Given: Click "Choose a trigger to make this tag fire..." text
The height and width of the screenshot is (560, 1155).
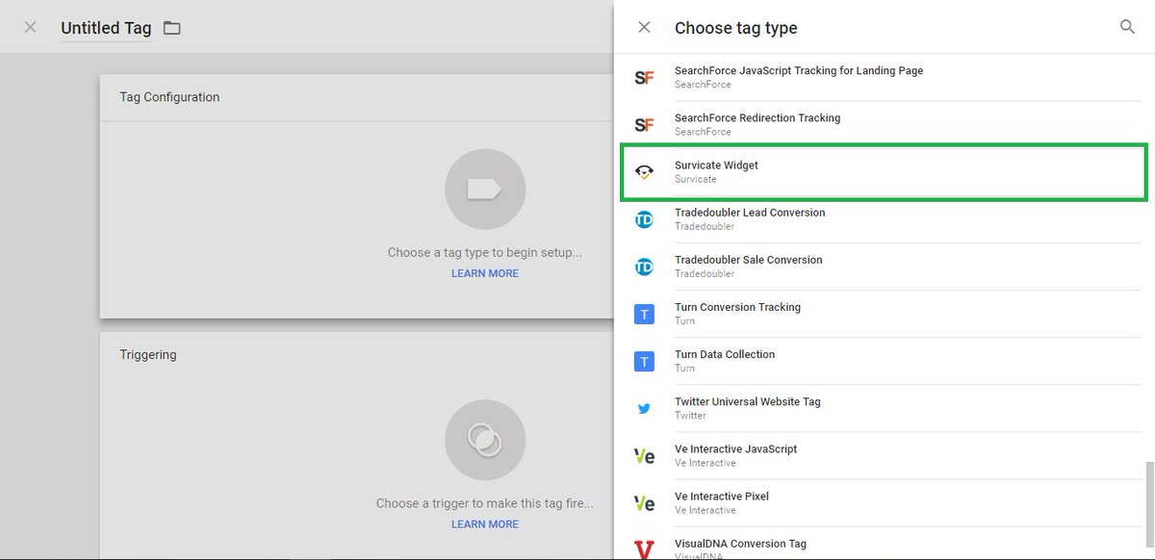Looking at the screenshot, I should pyautogui.click(x=485, y=503).
